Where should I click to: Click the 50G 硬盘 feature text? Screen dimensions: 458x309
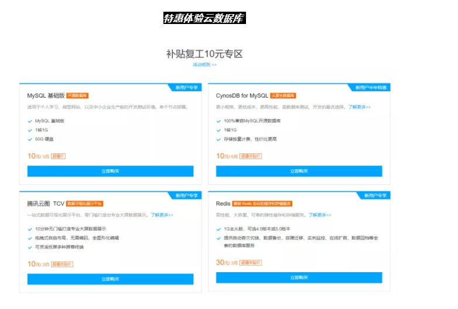click(x=45, y=139)
